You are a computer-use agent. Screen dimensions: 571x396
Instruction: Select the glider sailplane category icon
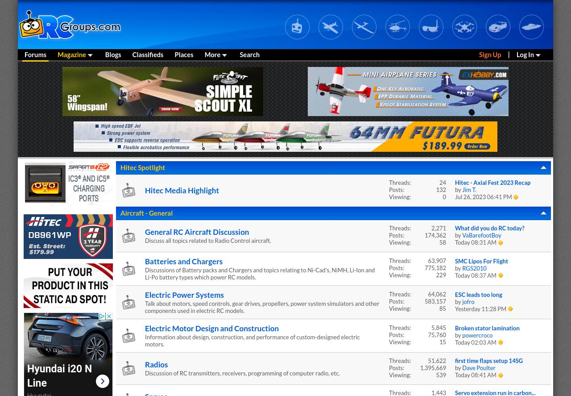coord(364,27)
